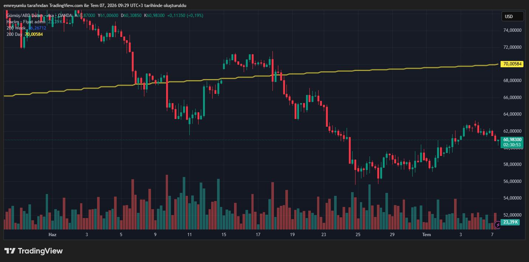
Task: Open the USD currency selector
Action: pos(512,16)
